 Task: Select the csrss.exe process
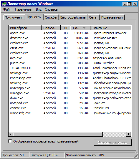[x=70, y=48]
